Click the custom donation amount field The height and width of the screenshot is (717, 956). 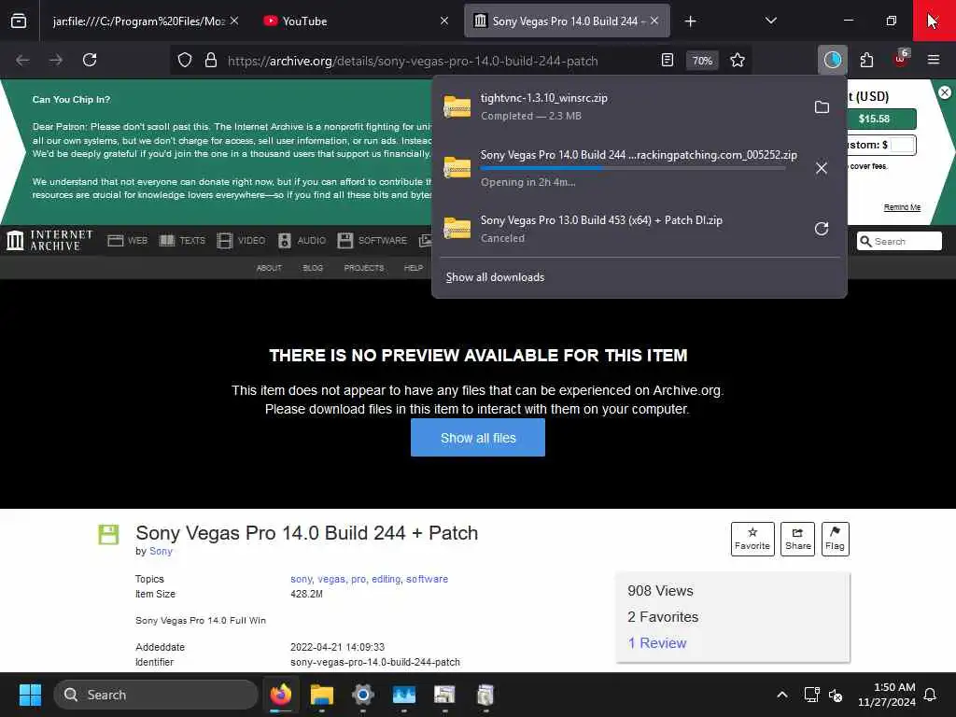903,145
